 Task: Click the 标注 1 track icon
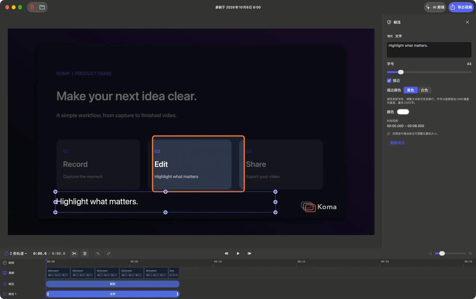tap(4, 294)
